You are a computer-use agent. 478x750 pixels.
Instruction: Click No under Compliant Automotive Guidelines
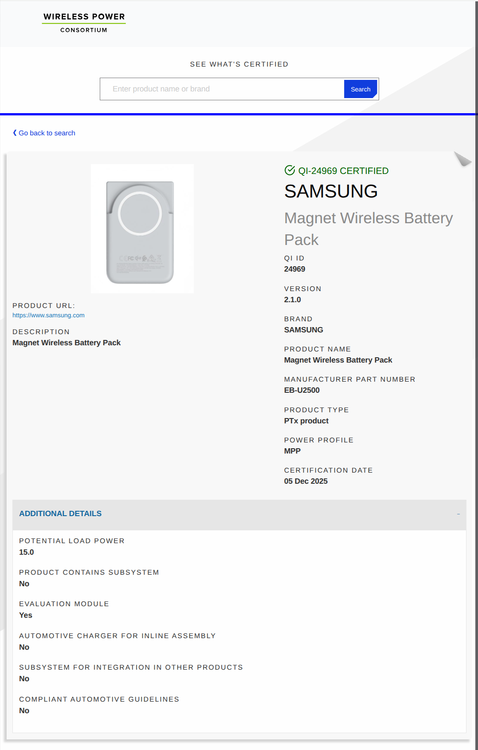[24, 711]
